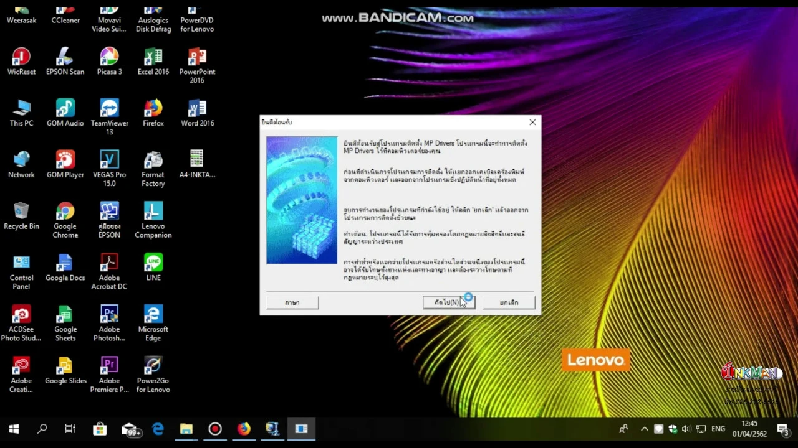Select the Recycle Bin icon
Viewport: 798px width, 448px height.
tap(21, 217)
